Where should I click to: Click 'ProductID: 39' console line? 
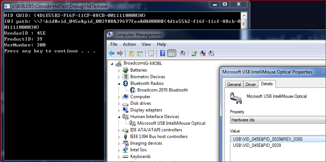pos(23,39)
